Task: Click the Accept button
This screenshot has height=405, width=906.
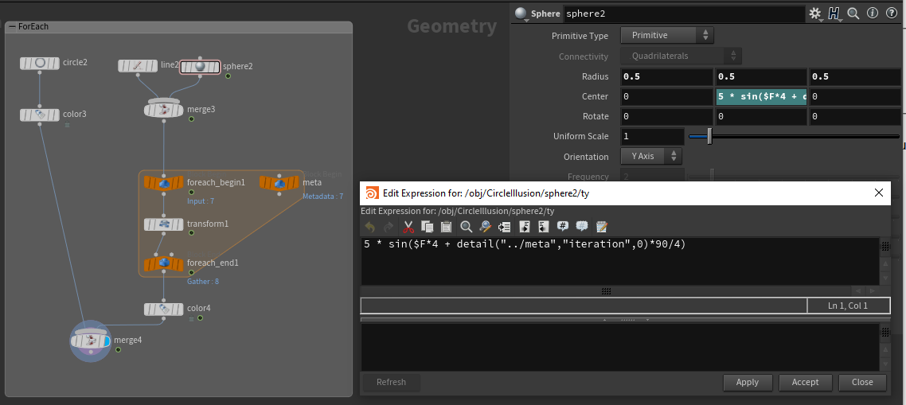Action: [x=805, y=383]
